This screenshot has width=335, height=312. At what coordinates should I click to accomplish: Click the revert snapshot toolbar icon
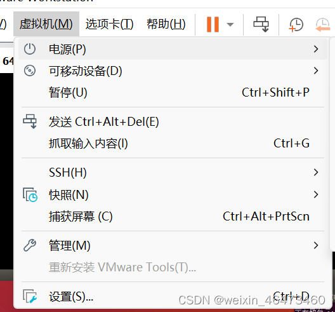coord(323,25)
